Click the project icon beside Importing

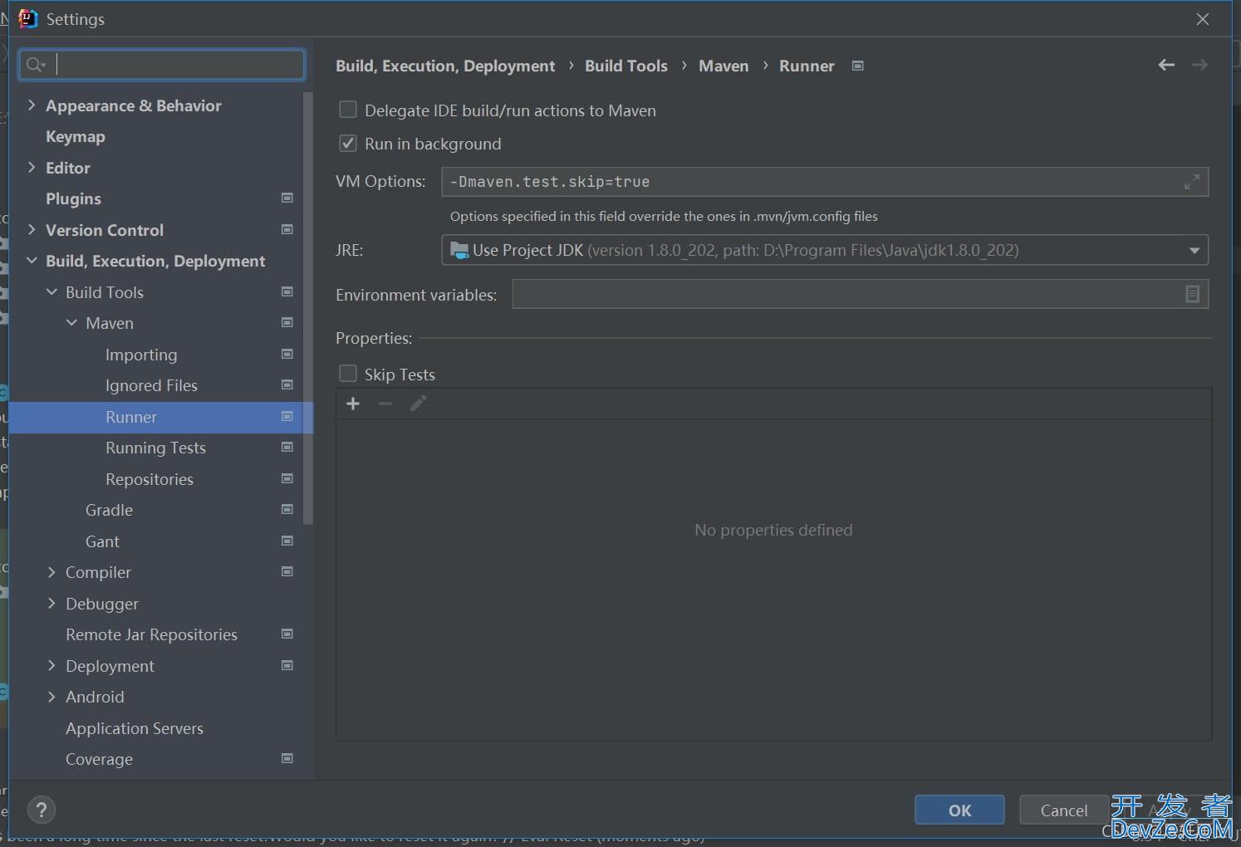pyautogui.click(x=287, y=355)
